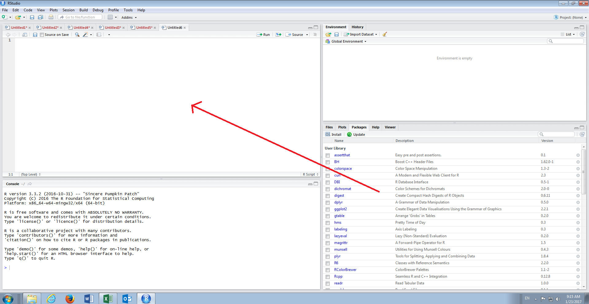The height and width of the screenshot is (304, 589).
Task: Expand the New File dropdown arrow
Action: pyautogui.click(x=10, y=17)
